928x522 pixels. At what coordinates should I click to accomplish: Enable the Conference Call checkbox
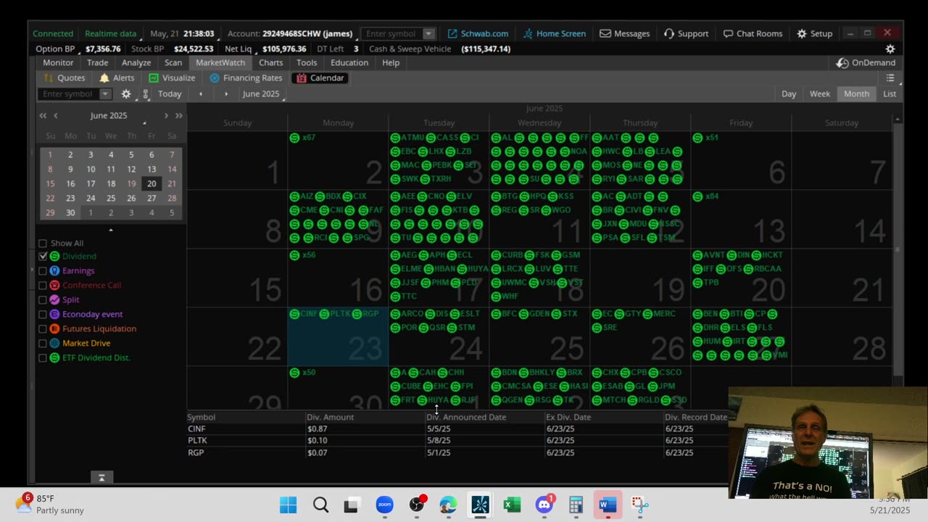43,286
